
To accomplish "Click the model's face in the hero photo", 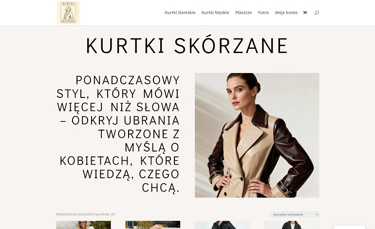I will pyautogui.click(x=241, y=92).
